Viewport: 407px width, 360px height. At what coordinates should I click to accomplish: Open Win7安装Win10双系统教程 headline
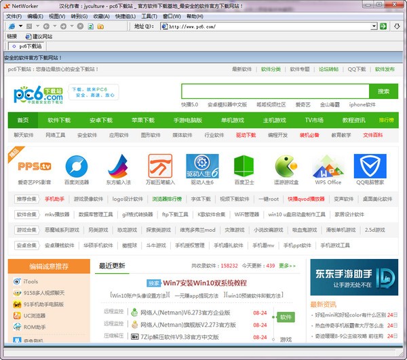pos(205,283)
